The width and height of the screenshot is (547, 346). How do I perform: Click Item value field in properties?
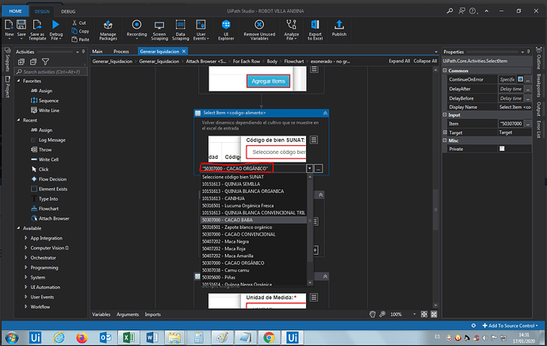[x=511, y=124]
